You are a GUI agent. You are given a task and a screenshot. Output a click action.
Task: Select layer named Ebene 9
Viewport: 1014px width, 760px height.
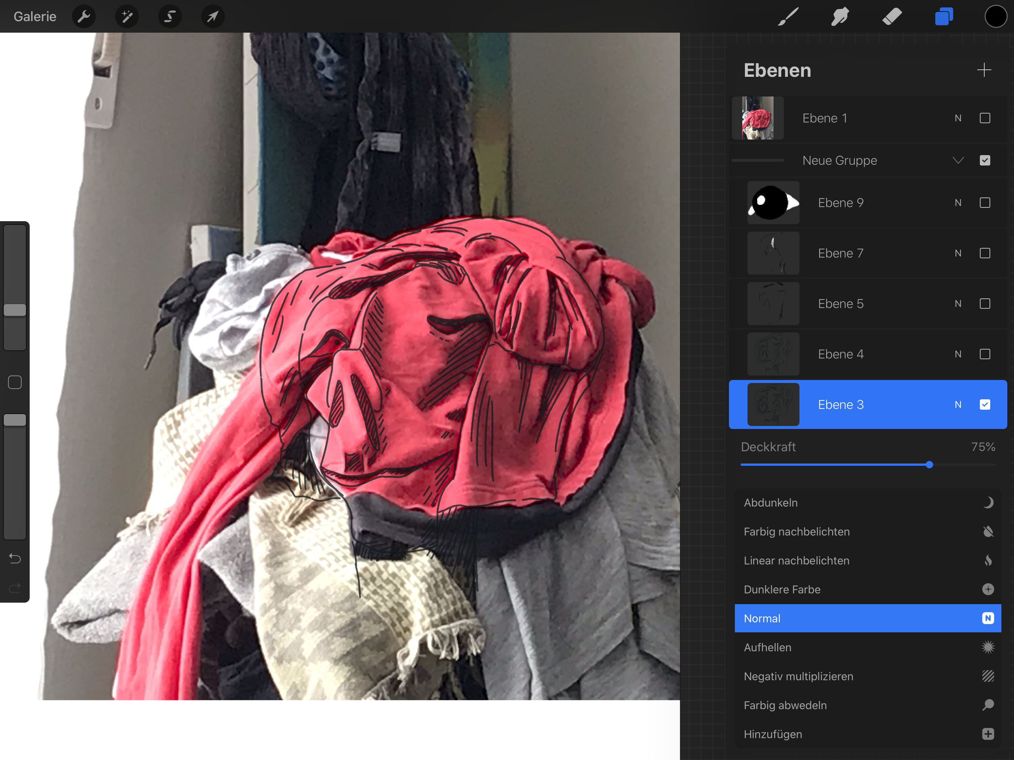coord(841,203)
